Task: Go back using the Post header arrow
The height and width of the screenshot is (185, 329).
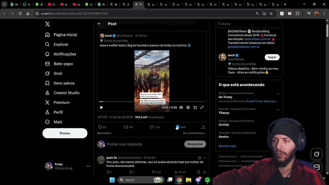Action: pyautogui.click(x=99, y=24)
